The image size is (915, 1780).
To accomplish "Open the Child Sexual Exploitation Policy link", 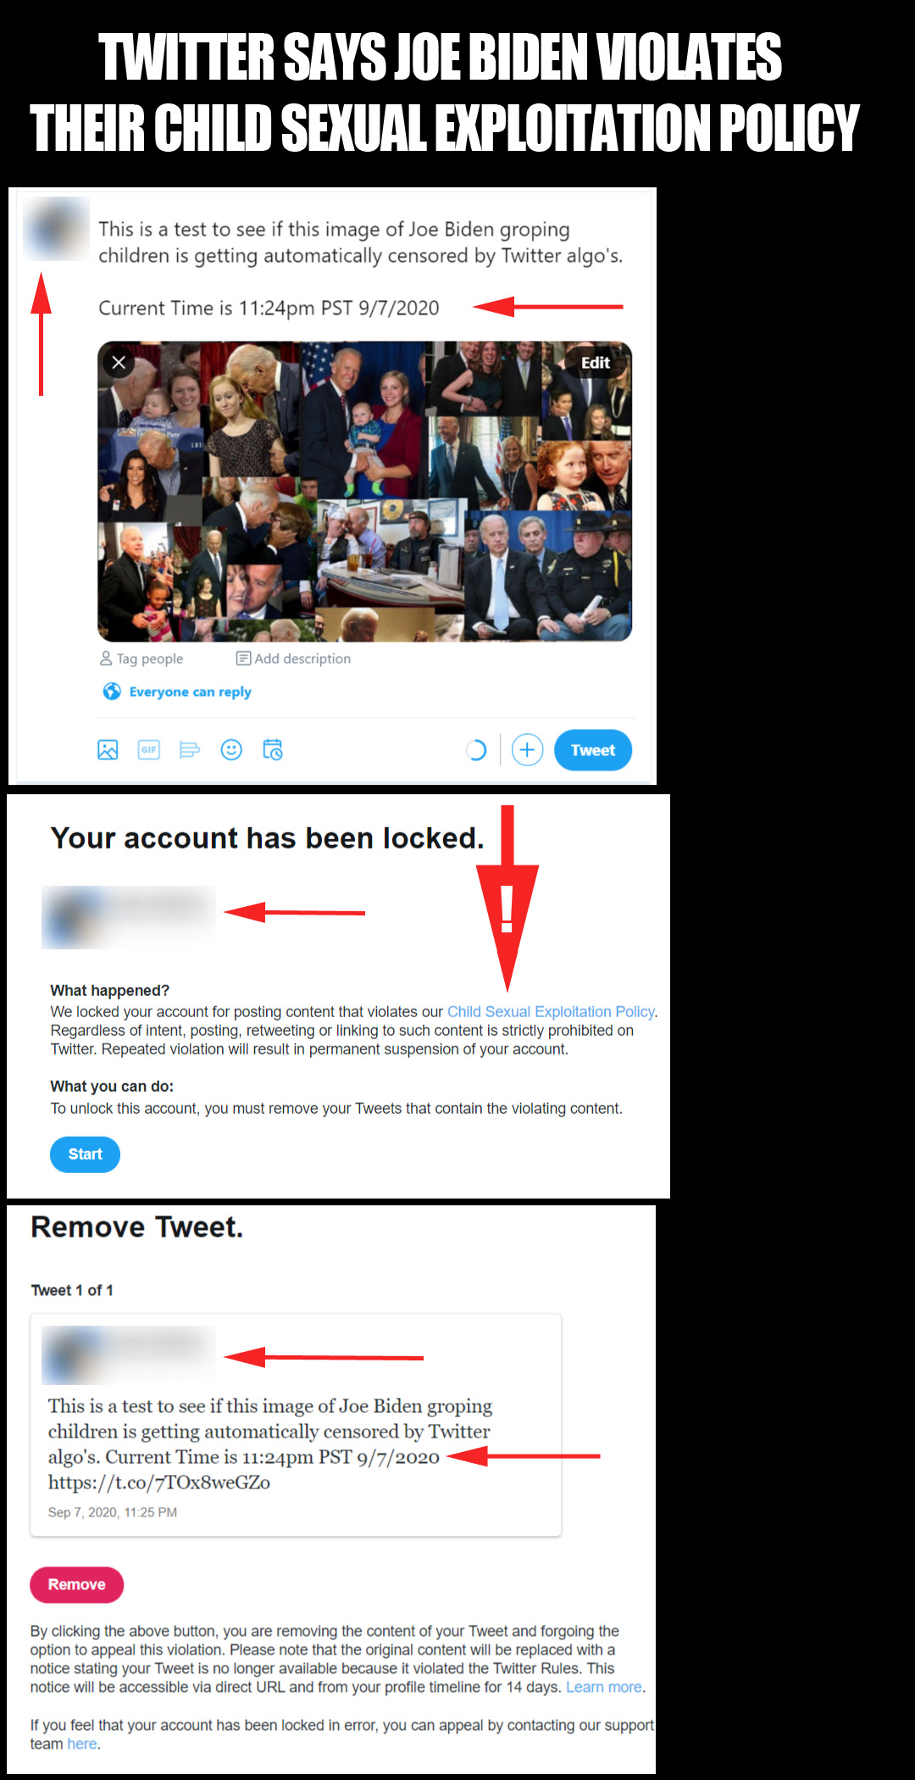I will [x=551, y=1012].
